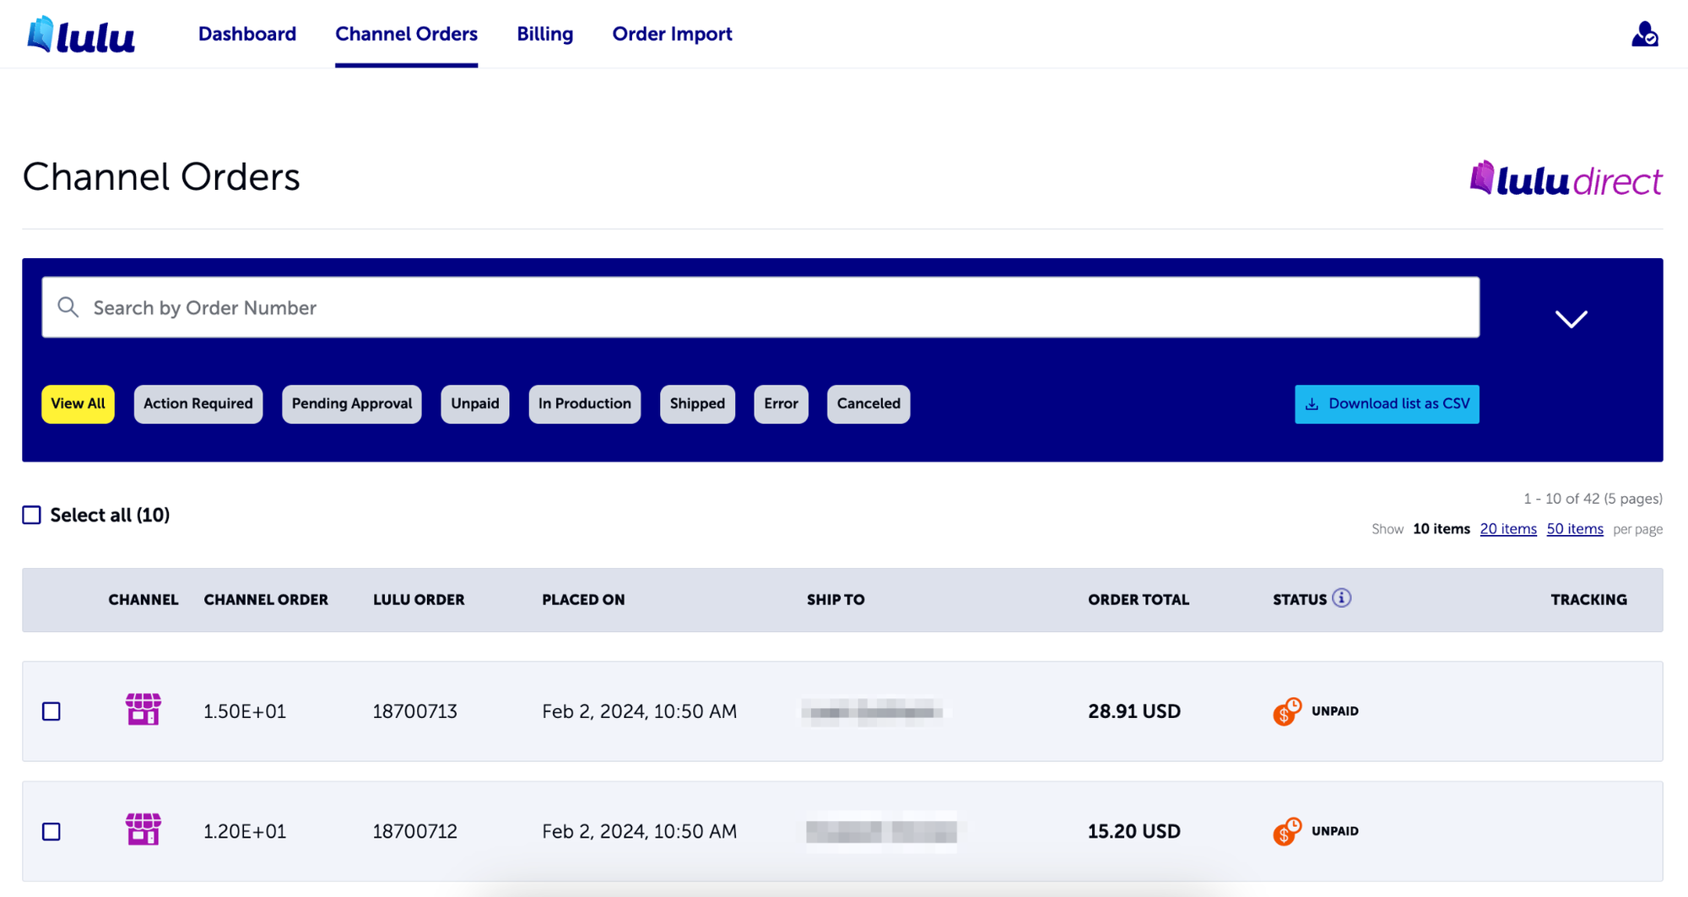Show 20 items per page
This screenshot has width=1688, height=897.
pyautogui.click(x=1508, y=529)
